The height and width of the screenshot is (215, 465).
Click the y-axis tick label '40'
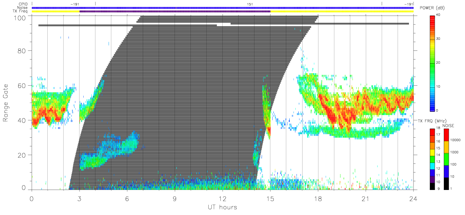(x=21, y=120)
